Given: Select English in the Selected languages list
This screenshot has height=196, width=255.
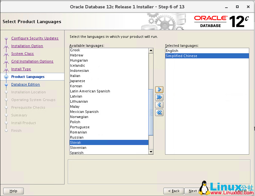Looking at the screenshot, I should click(207, 51).
